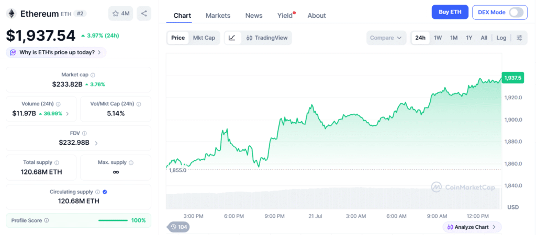This screenshot has height=235, width=536.
Task: Open the Compare dropdown
Action: pos(386,38)
